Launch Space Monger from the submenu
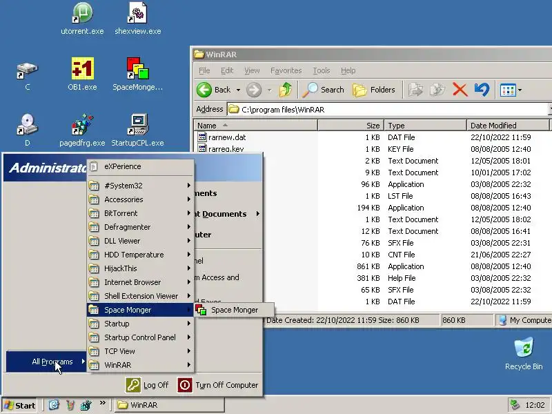 click(234, 310)
